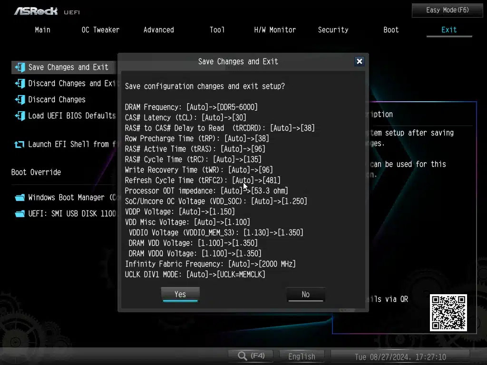This screenshot has width=487, height=365.
Task: Click the Discard Changes and Exit icon
Action: click(19, 84)
